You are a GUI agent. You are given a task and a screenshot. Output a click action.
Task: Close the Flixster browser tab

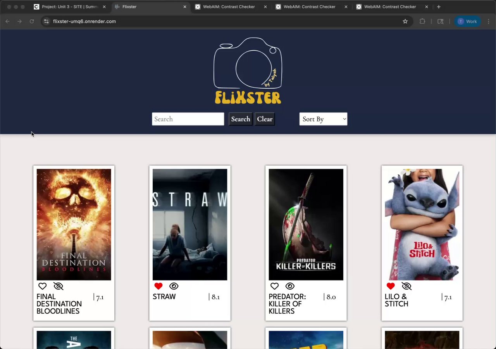coord(185,7)
